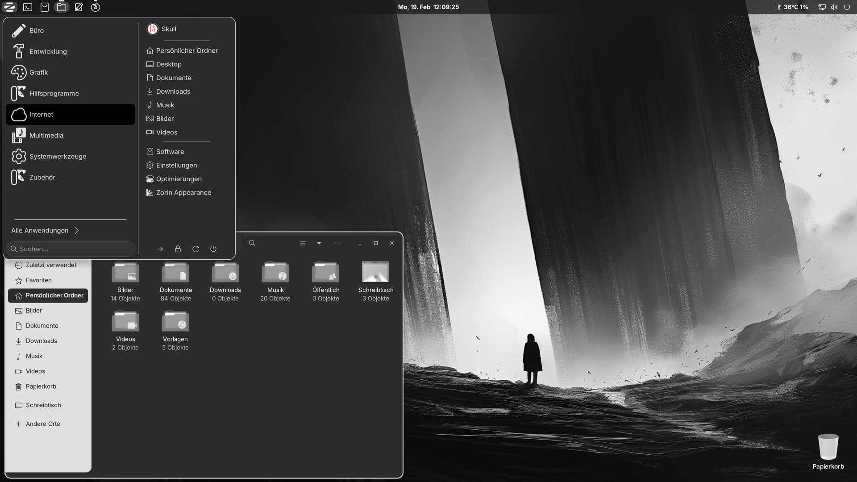Click the search icon in file manager

252,243
